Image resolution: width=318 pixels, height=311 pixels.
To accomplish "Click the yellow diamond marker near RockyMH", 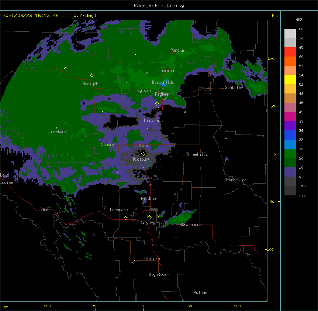I will tap(92, 75).
